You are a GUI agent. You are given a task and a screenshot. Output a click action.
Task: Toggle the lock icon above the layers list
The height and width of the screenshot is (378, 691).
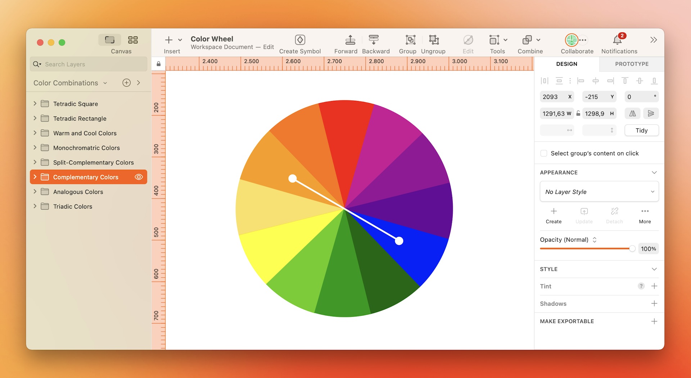tap(158, 63)
